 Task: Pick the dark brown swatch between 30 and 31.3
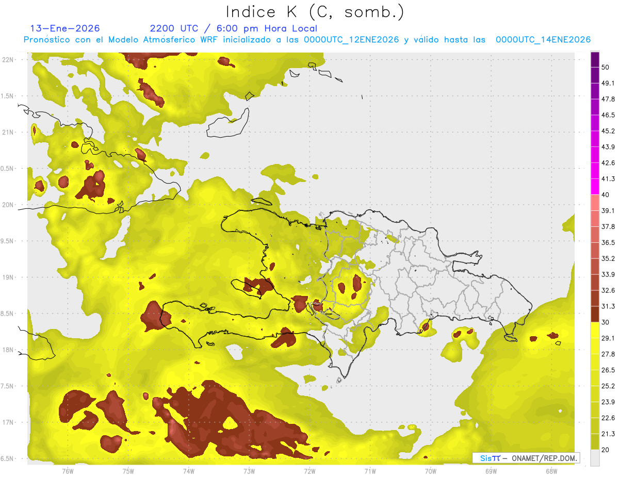click(x=595, y=314)
